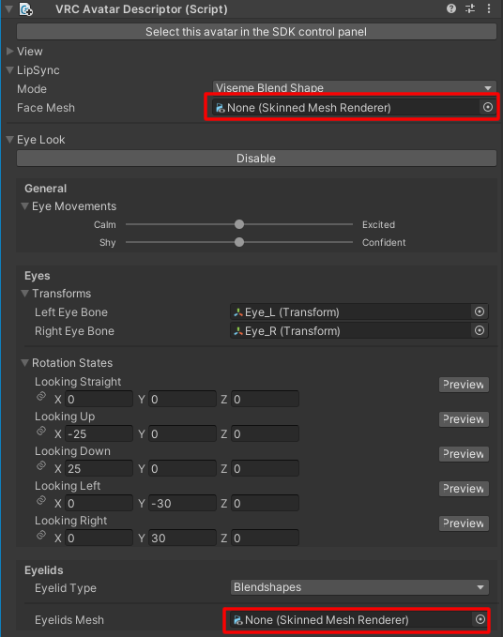Toggle link icon for Looking Straight rotation
Screen dimensions: 503x637
41,397
